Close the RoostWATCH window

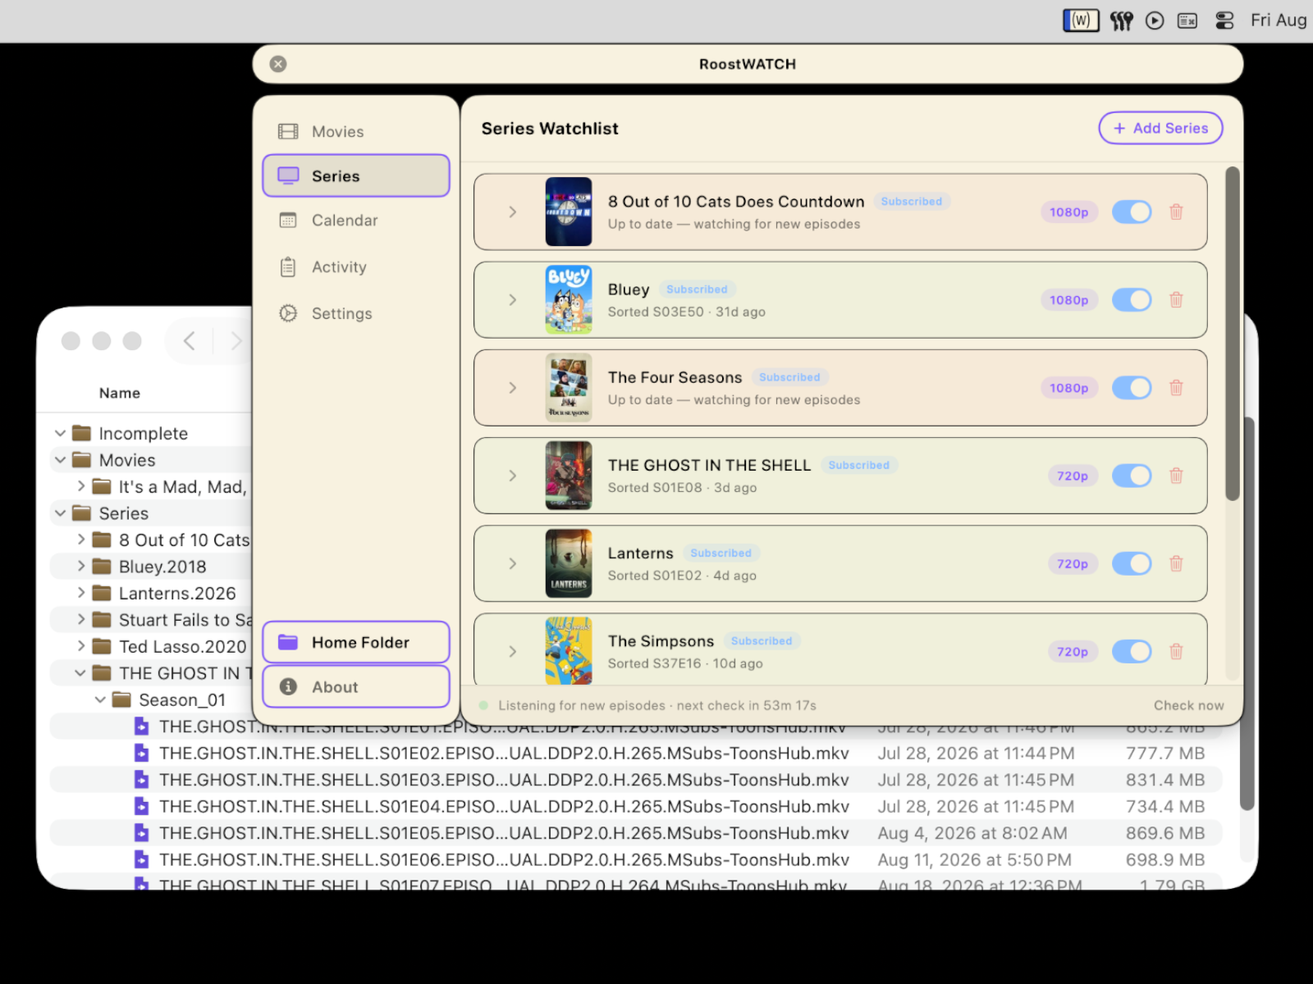278,64
